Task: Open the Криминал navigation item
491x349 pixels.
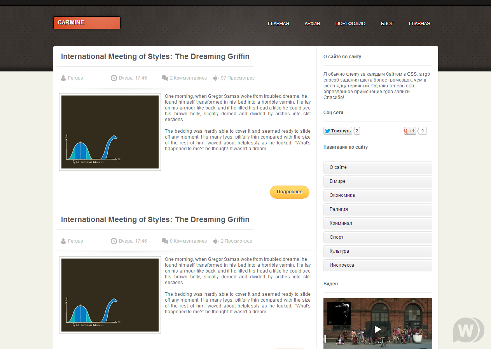Action: coord(378,223)
